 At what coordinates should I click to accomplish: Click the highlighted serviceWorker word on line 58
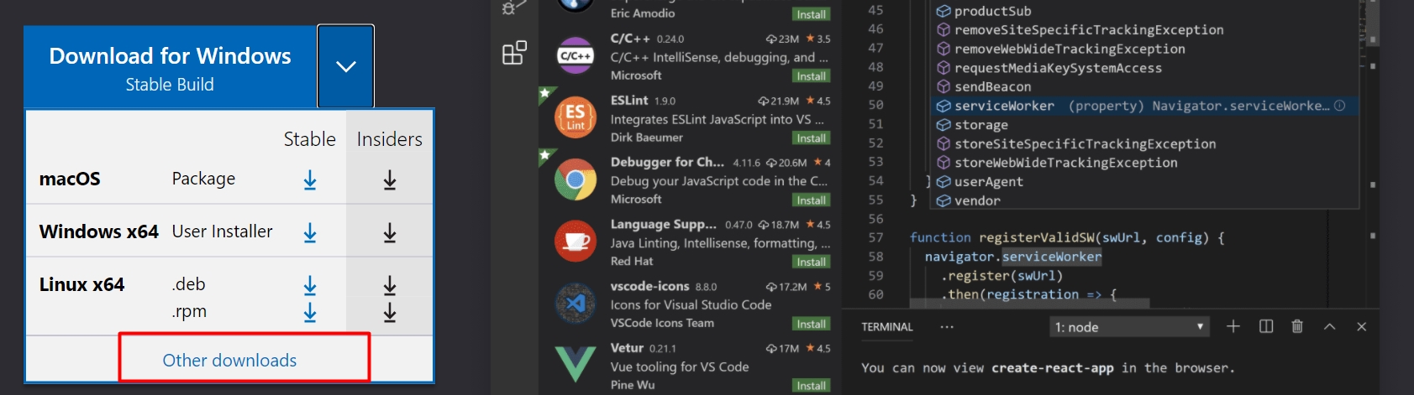point(1052,257)
